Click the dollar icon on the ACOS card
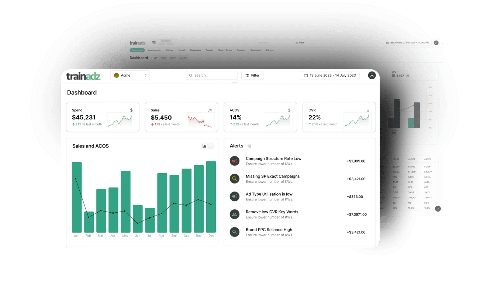The image size is (504, 283). pos(289,110)
